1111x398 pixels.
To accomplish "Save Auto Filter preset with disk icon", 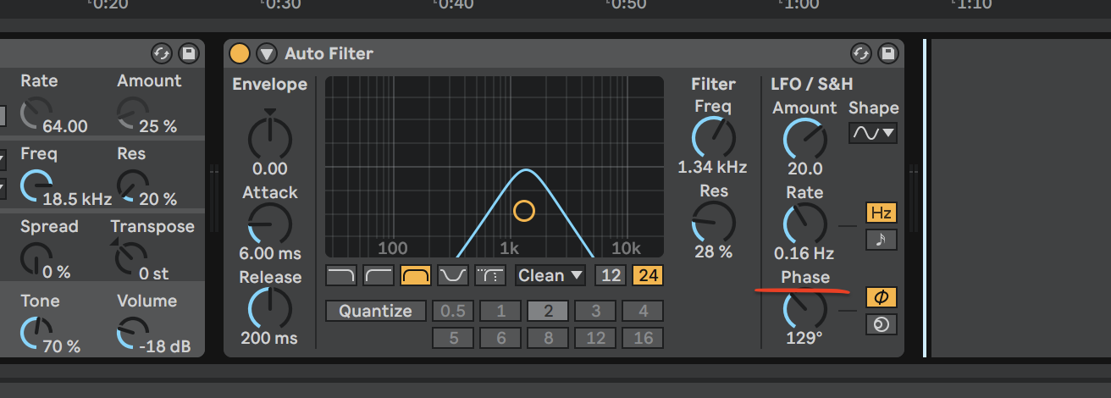I will [x=887, y=53].
